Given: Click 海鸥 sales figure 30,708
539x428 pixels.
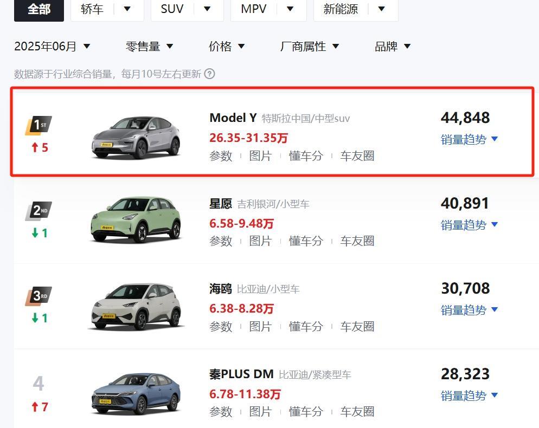Looking at the screenshot, I should 465,288.
